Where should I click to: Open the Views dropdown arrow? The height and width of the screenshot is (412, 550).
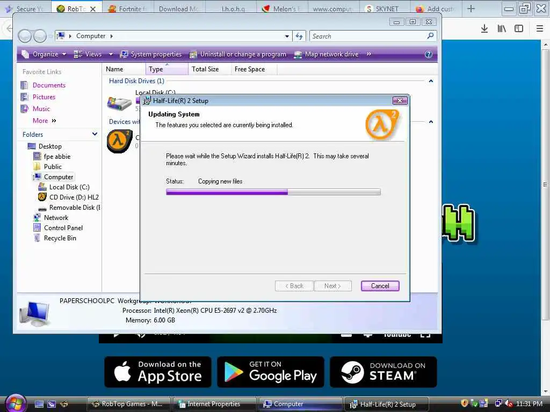pos(111,54)
